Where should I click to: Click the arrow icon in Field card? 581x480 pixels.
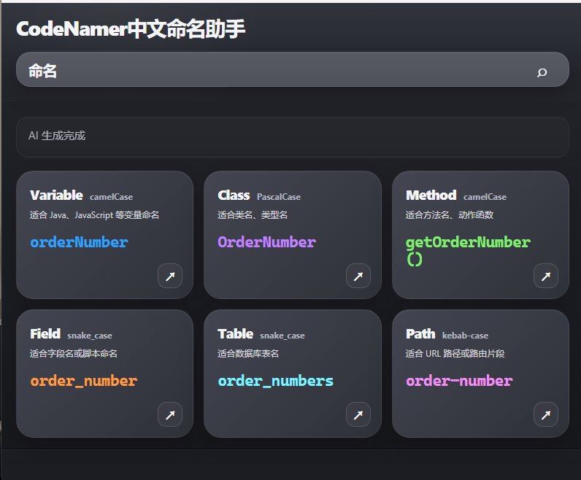tap(170, 414)
